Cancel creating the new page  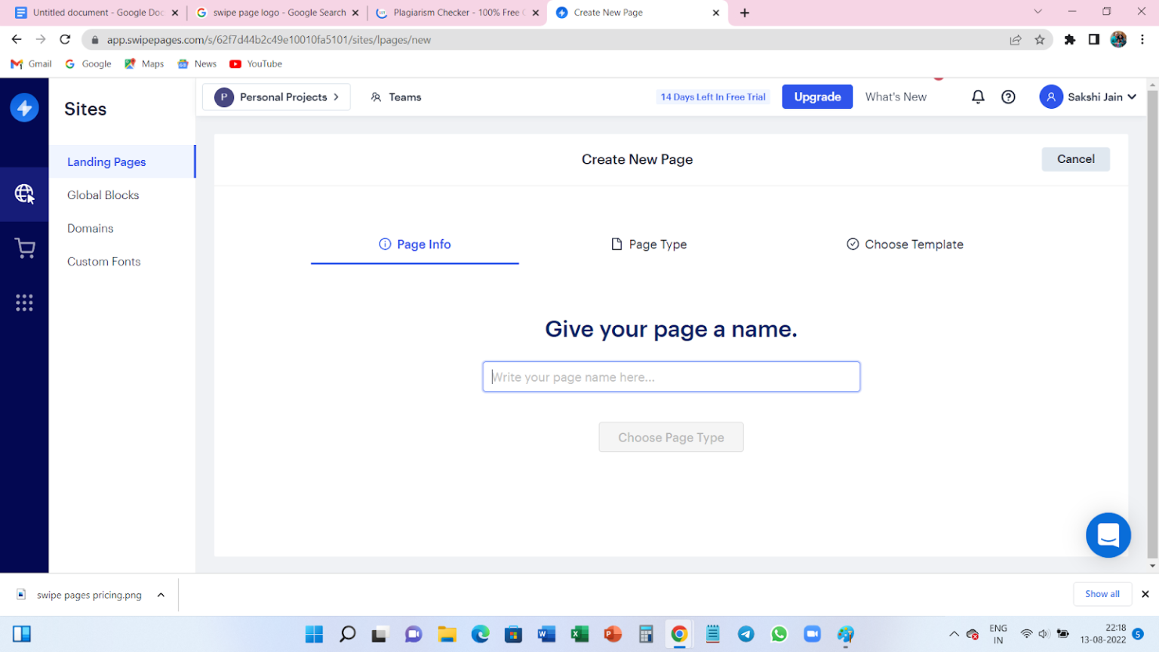coord(1075,159)
